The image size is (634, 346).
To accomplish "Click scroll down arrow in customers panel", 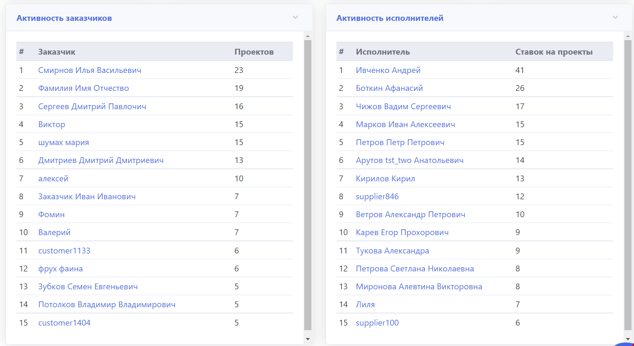I will coord(308,339).
